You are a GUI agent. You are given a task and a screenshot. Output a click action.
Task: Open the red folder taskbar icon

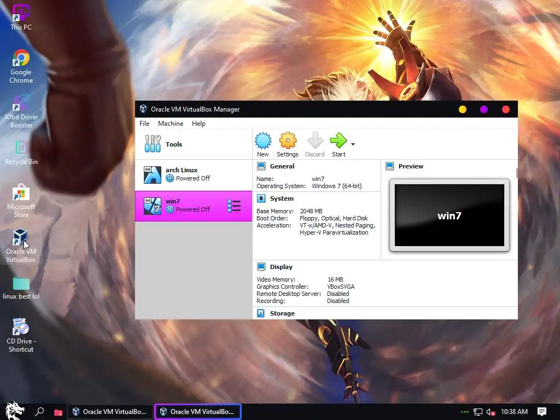point(58,412)
